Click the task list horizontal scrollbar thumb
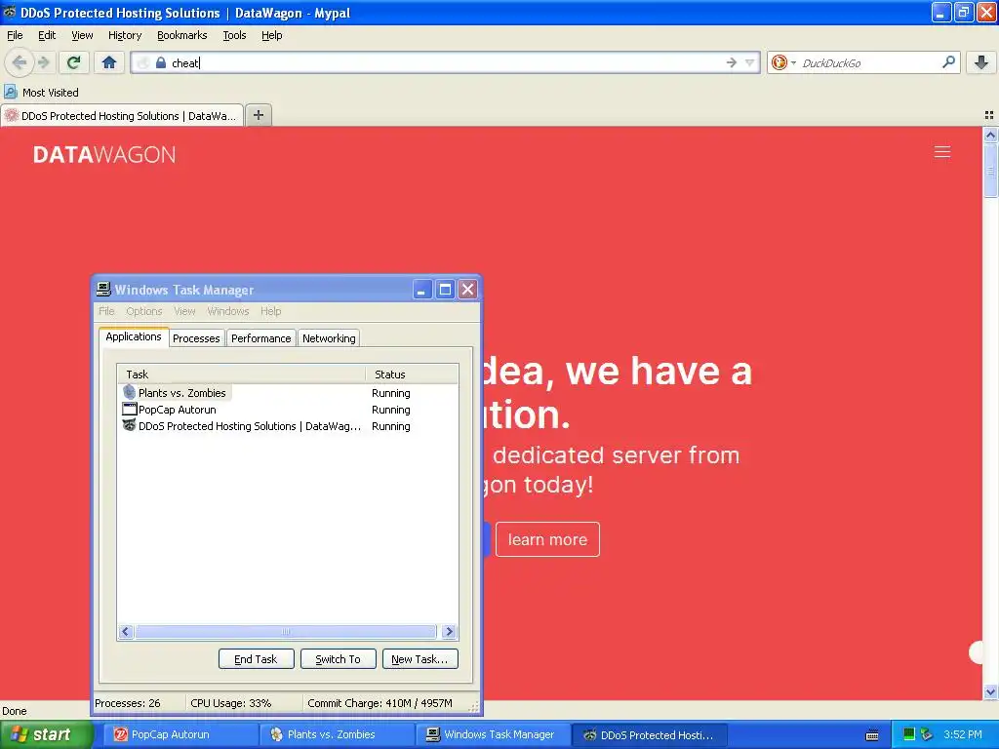This screenshot has height=749, width=999. pyautogui.click(x=286, y=631)
